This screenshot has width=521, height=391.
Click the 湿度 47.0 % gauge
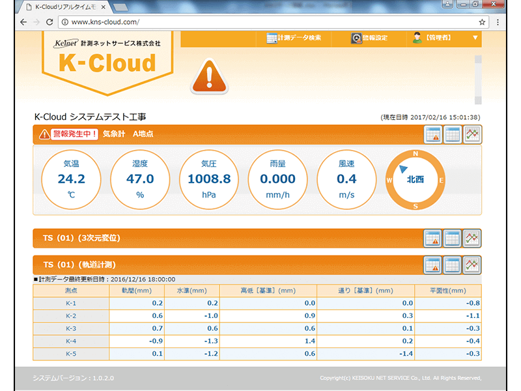pyautogui.click(x=140, y=180)
